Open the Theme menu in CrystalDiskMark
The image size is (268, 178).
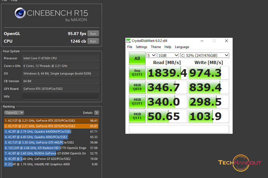coord(156,47)
